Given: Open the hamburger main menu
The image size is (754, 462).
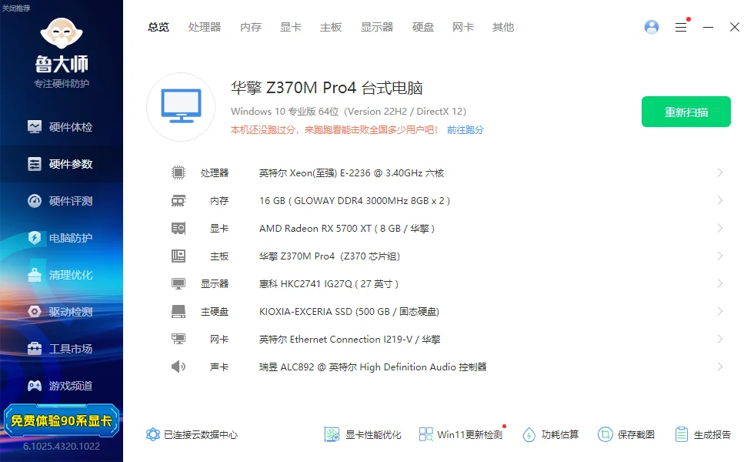Looking at the screenshot, I should click(681, 27).
